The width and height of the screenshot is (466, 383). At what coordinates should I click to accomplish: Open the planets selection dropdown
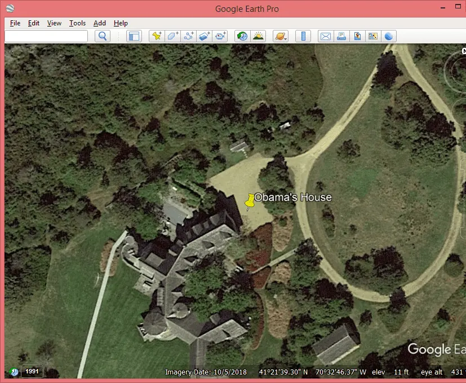(280, 36)
